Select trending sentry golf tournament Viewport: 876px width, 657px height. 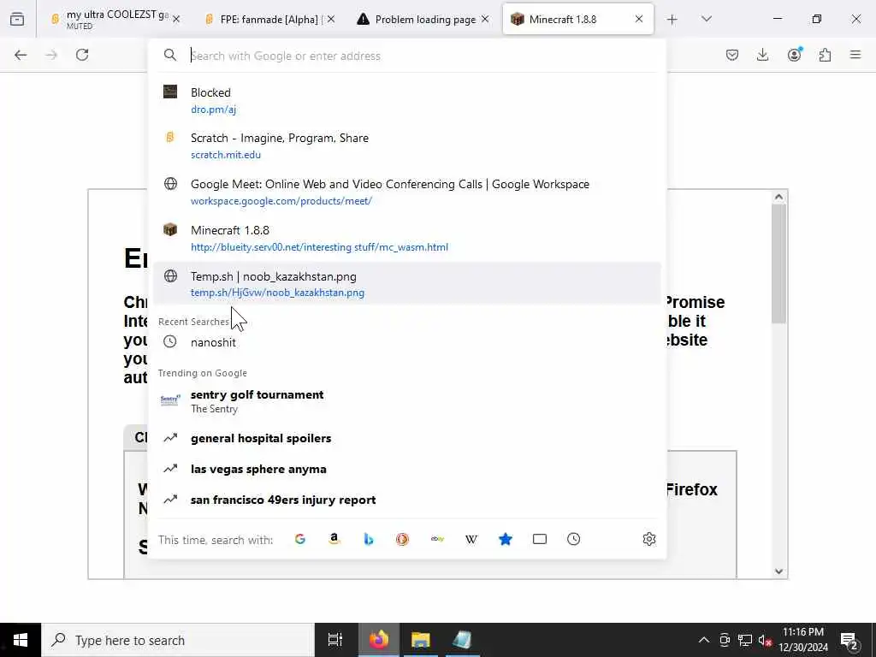pos(406,400)
